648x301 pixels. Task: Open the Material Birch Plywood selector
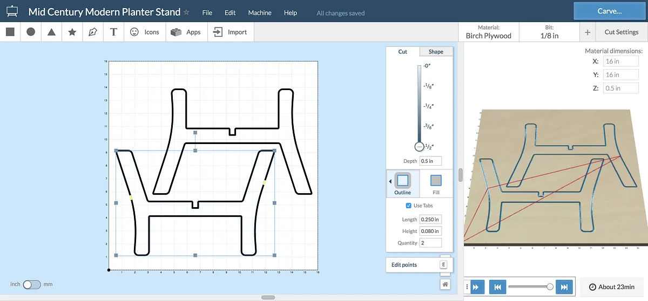pos(488,32)
